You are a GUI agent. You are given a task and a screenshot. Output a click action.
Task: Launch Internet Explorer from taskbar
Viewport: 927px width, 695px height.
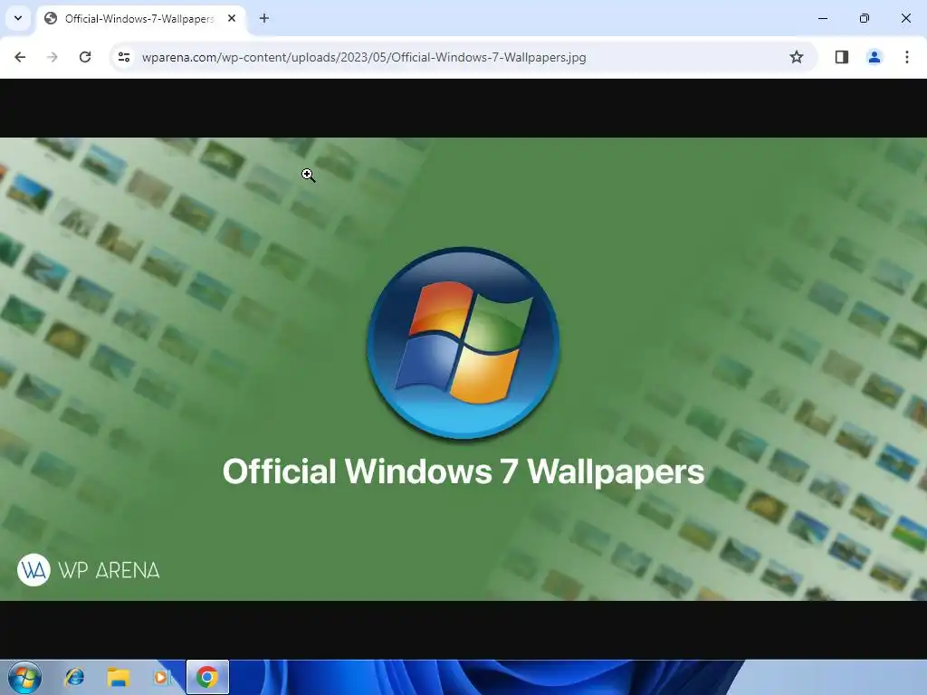pyautogui.click(x=74, y=677)
